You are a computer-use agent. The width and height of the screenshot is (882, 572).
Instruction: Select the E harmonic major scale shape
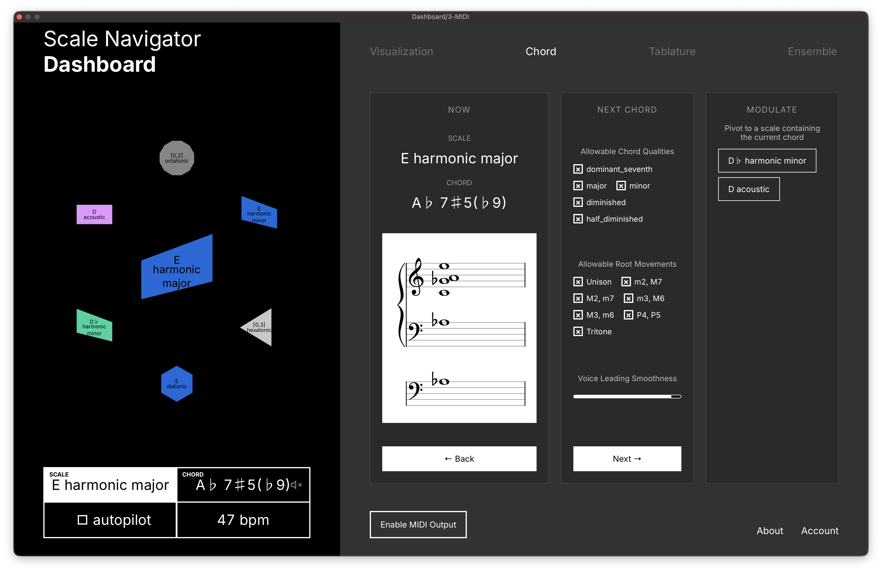click(x=177, y=270)
